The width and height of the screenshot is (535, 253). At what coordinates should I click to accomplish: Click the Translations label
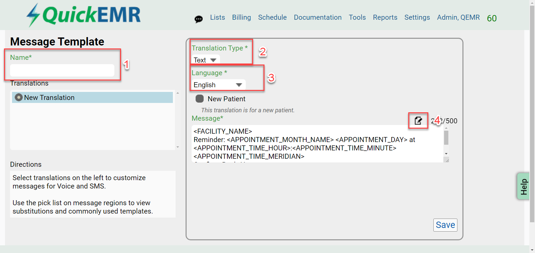tap(29, 83)
